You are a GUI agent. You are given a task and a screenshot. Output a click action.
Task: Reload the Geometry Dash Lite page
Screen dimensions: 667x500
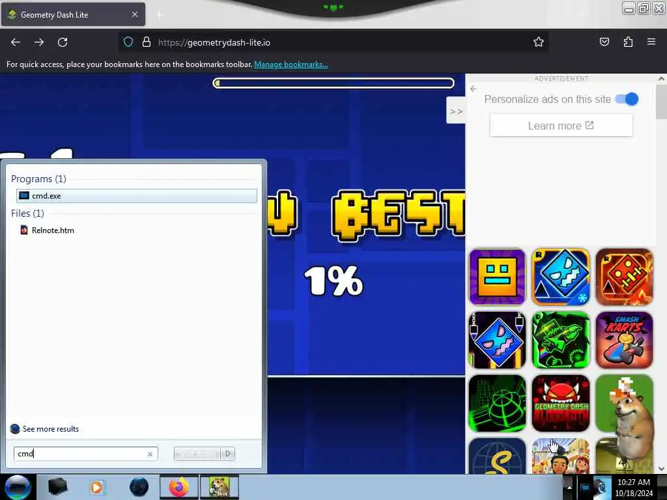click(x=63, y=42)
